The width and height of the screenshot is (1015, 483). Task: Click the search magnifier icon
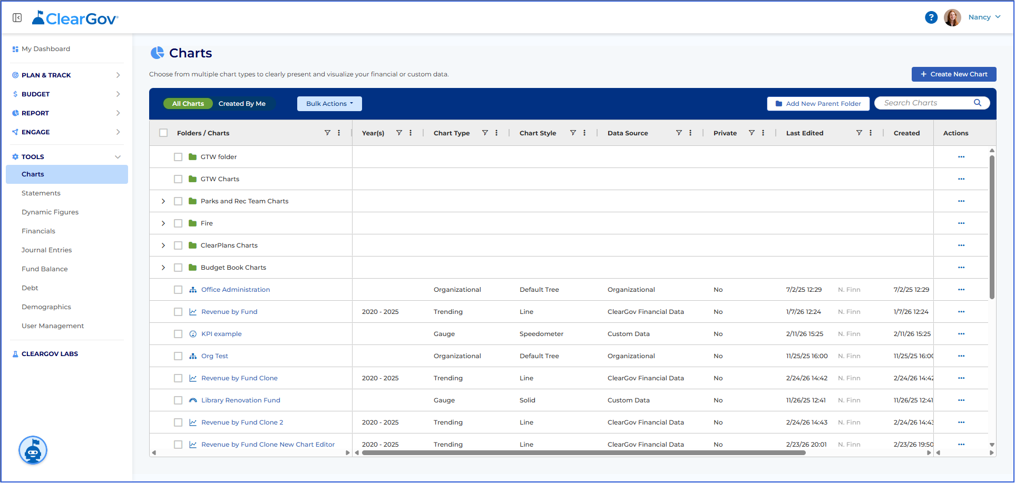tap(978, 103)
